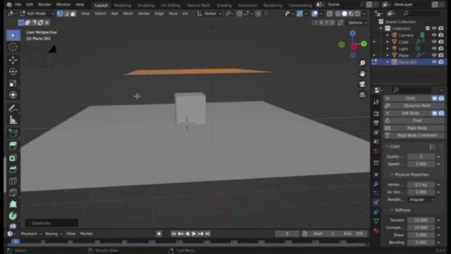Select the Transform tool
Image resolution: width=451 pixels, height=254 pixels.
click(13, 95)
